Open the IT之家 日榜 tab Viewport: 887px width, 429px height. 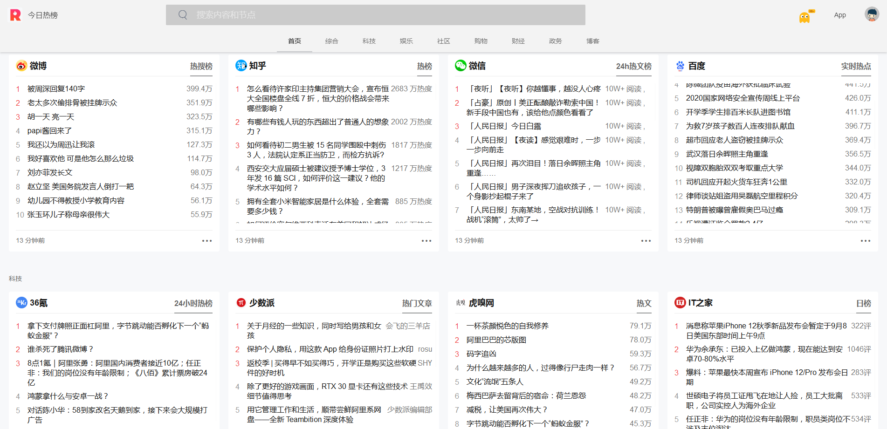coord(864,304)
